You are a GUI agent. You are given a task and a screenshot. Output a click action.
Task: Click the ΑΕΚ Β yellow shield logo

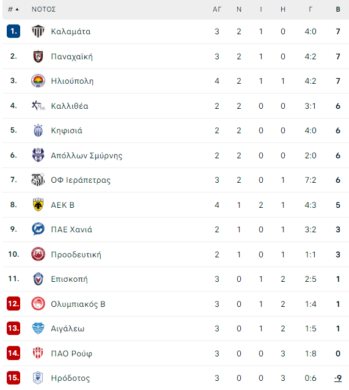tap(38, 205)
